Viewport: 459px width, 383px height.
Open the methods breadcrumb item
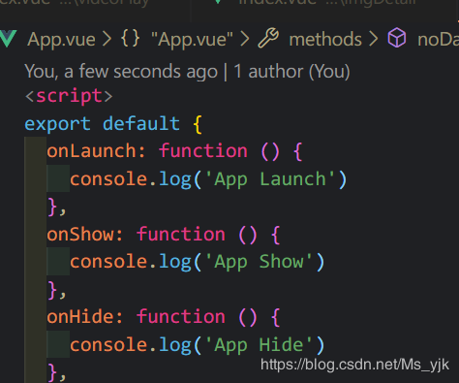325,40
